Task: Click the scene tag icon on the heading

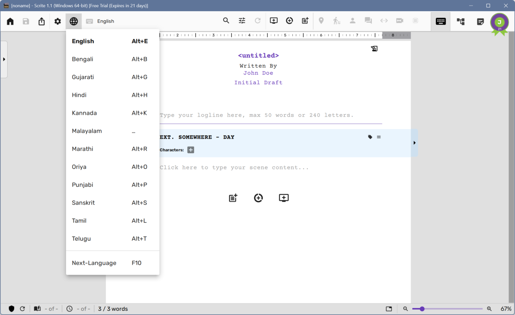Action: (370, 137)
